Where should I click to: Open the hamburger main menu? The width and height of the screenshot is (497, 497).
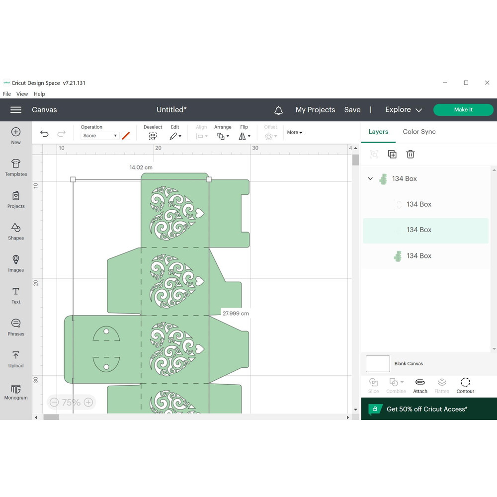click(16, 110)
